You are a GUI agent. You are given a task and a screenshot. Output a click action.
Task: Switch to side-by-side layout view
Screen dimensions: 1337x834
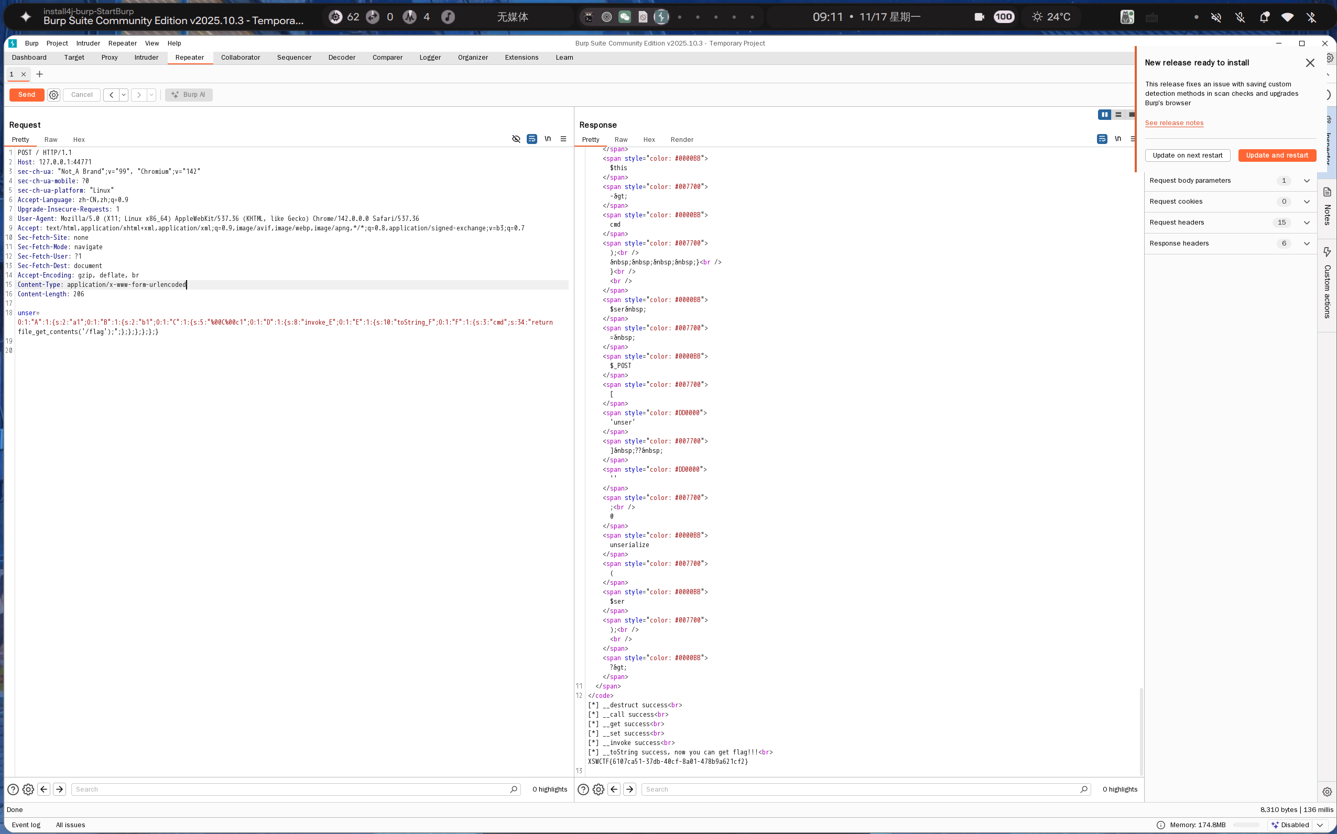[x=1104, y=115]
